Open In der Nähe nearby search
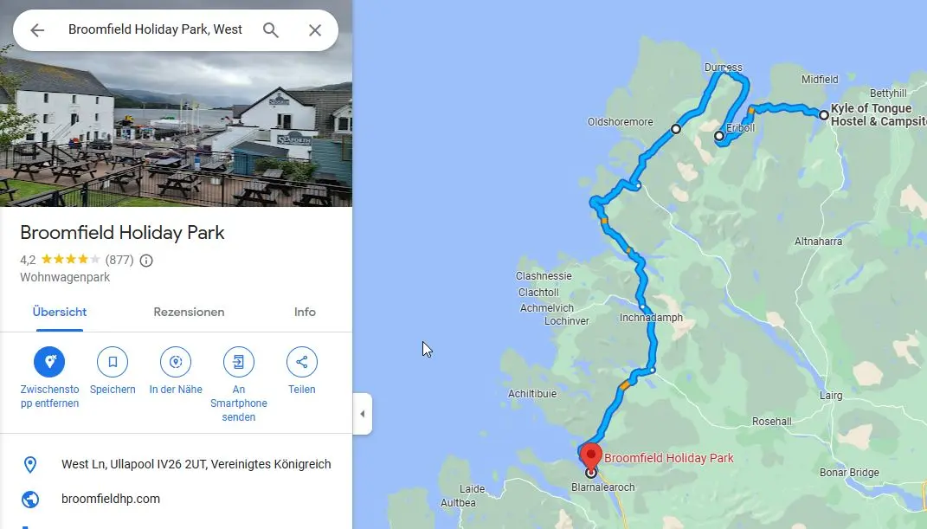 point(176,362)
